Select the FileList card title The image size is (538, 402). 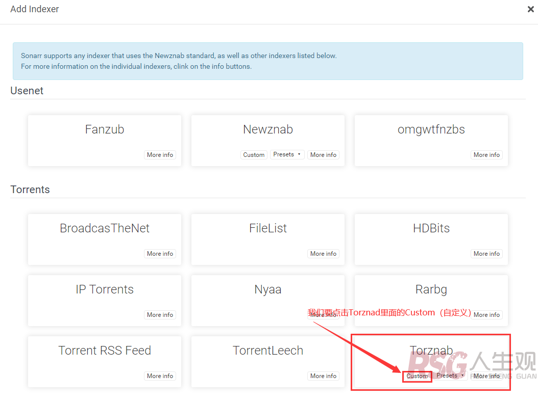click(x=268, y=228)
